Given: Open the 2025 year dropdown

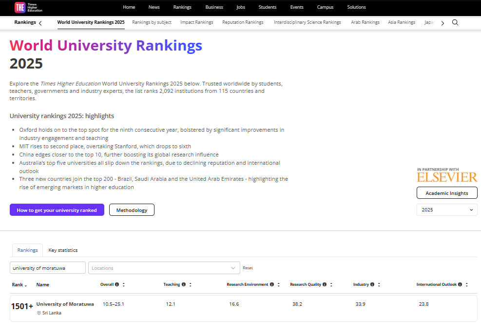Looking at the screenshot, I should click(x=447, y=210).
